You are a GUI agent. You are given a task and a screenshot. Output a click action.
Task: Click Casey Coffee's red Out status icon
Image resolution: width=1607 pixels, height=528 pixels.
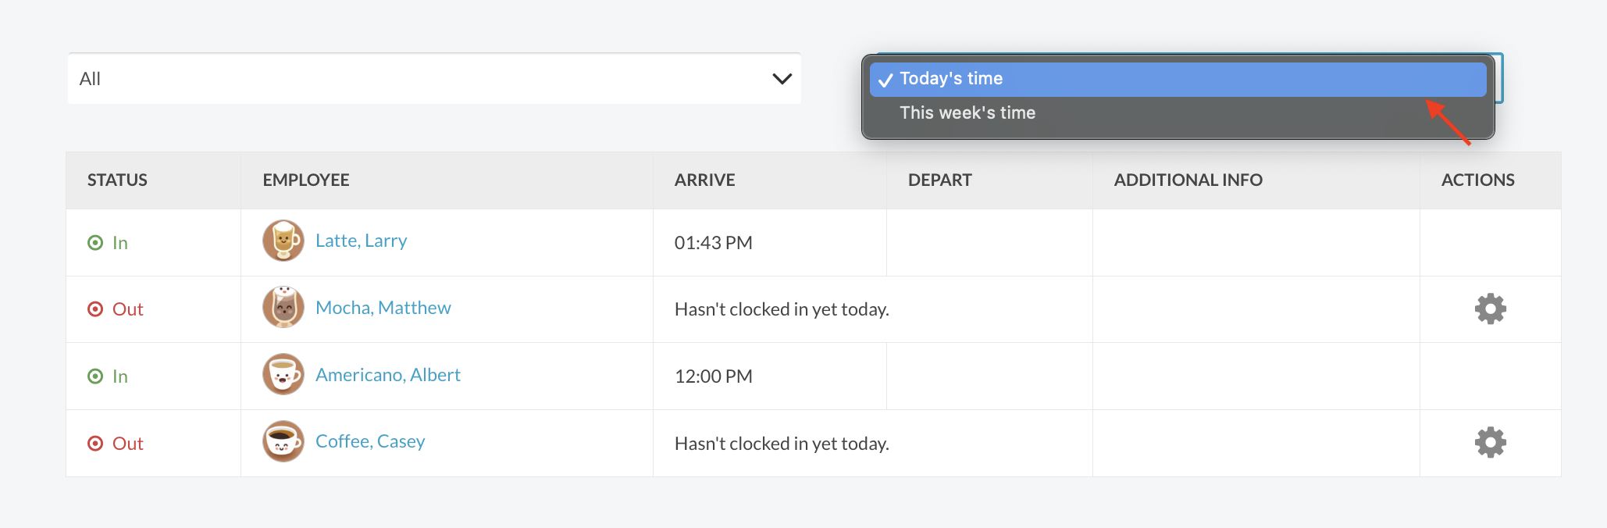point(95,444)
